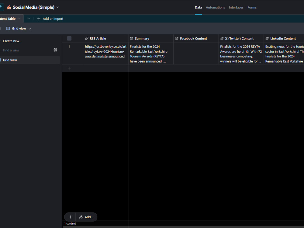Click the long-text icon in Facebook Content header
This screenshot has height=228, width=304.
(177, 38)
